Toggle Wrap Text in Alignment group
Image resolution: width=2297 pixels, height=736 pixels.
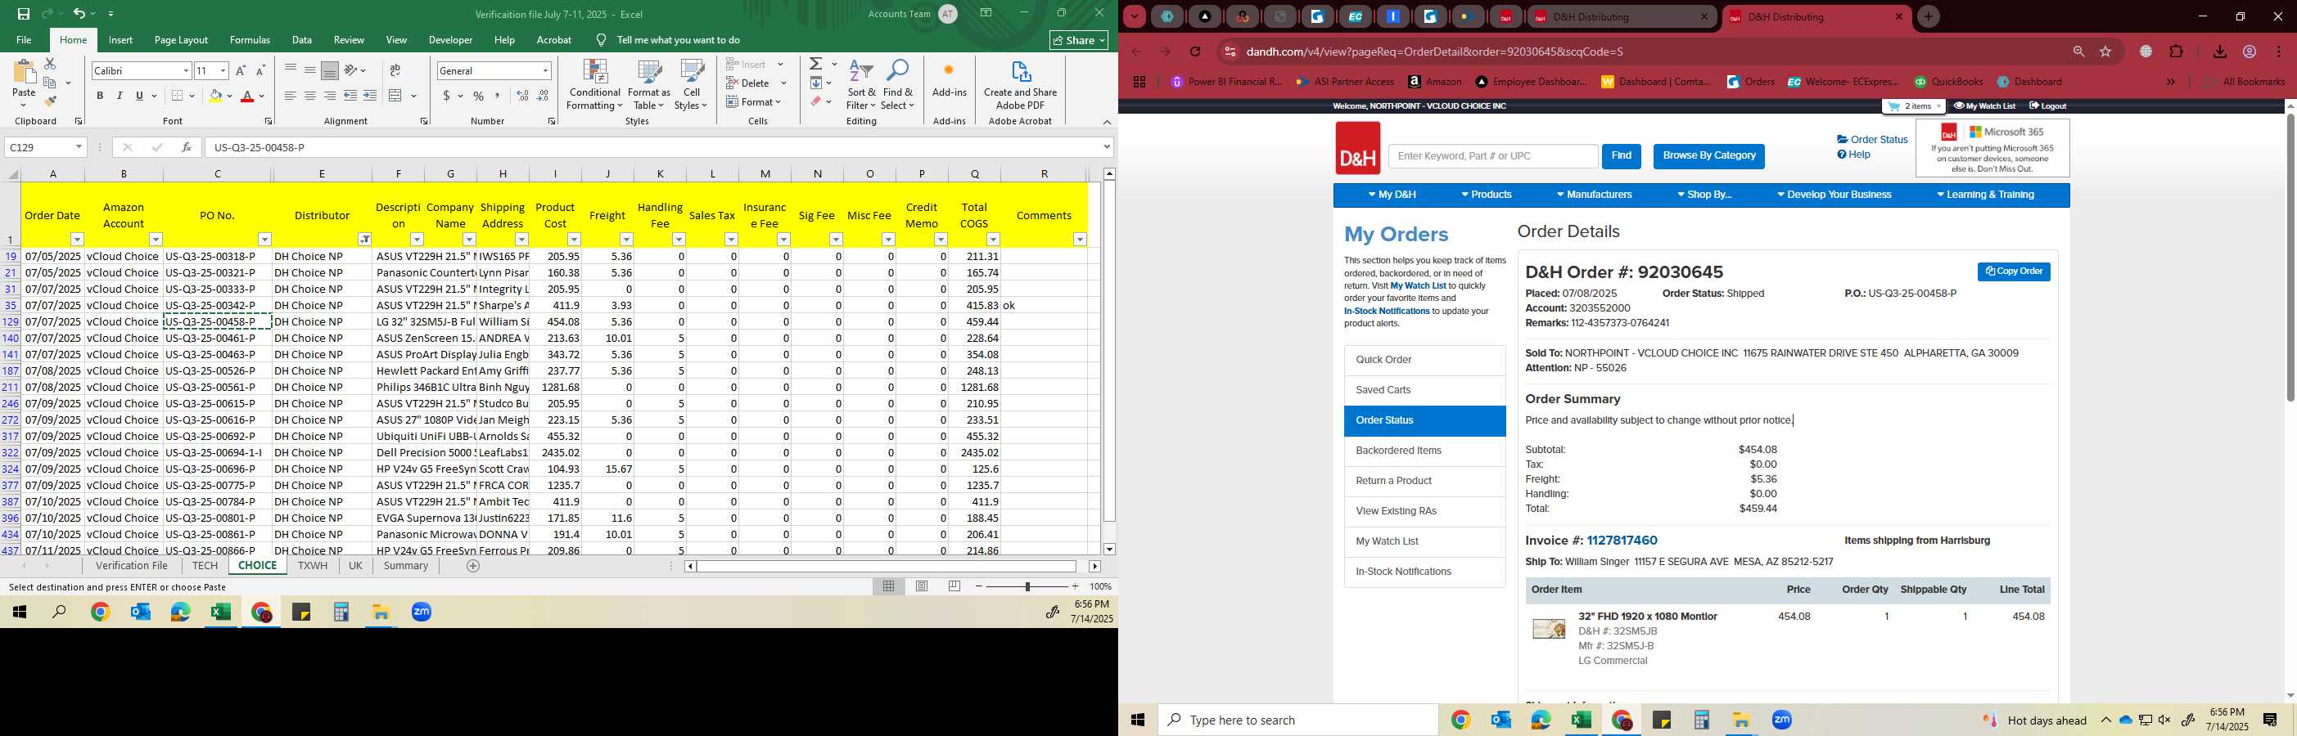[x=395, y=70]
